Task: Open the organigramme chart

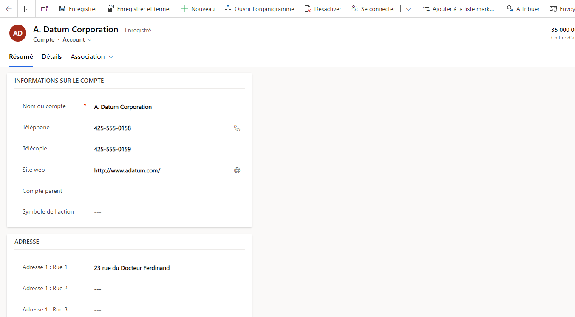Action: (x=259, y=9)
